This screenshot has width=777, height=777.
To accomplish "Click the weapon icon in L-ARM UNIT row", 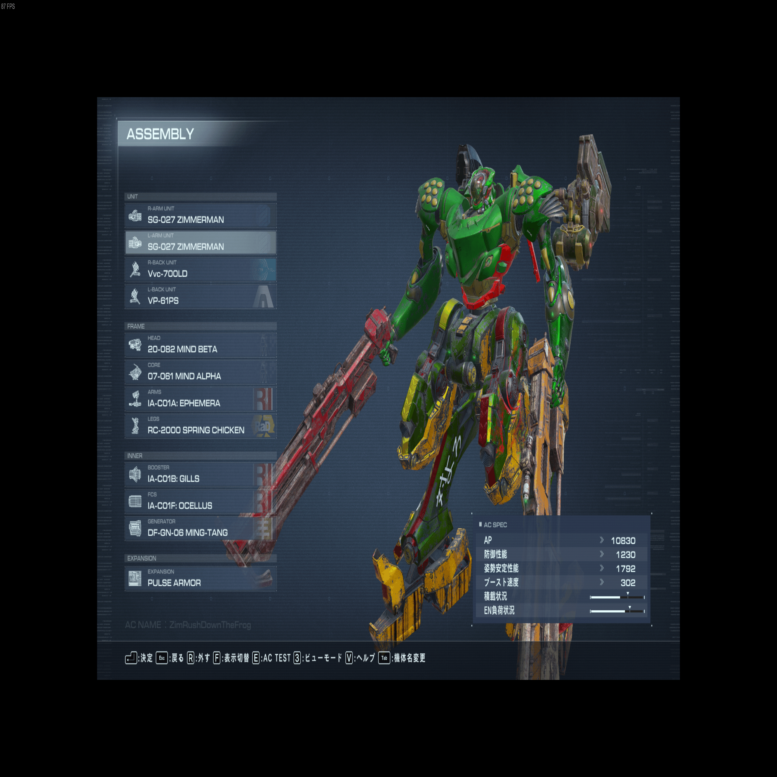I will click(135, 243).
